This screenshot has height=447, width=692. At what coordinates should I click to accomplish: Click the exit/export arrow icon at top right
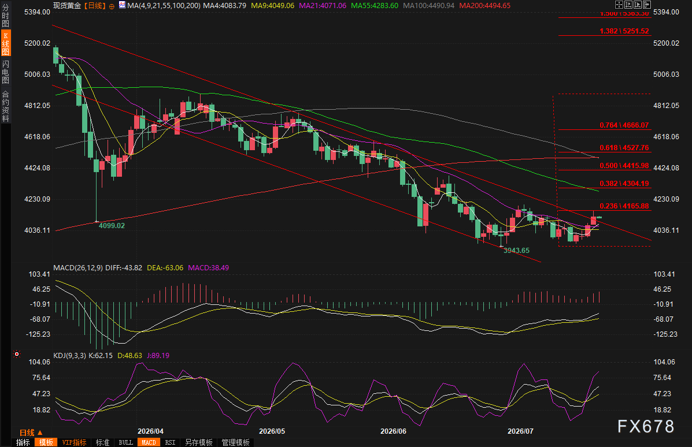[646, 5]
